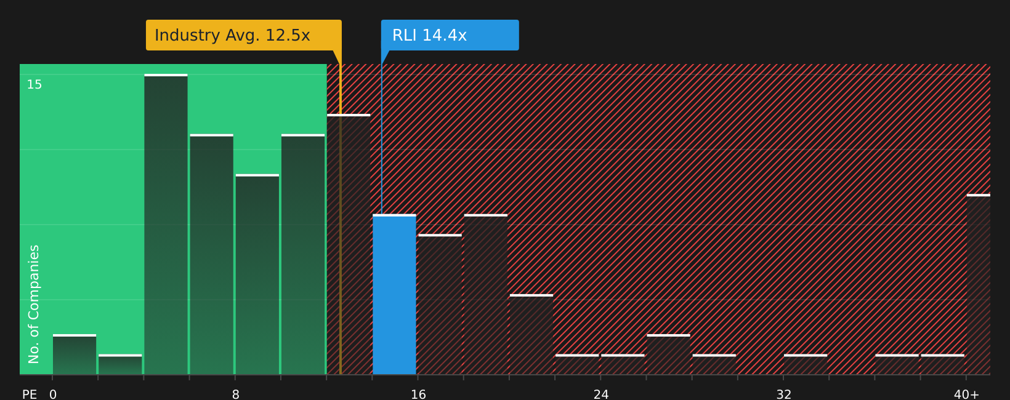Click the bar at PE 20-22
Viewport: 1010px width, 400px height.
(531, 334)
